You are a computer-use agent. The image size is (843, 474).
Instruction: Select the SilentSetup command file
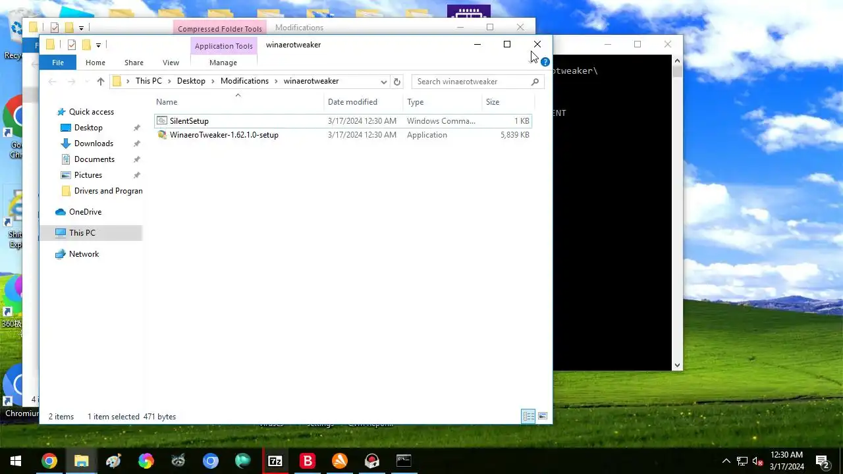(x=342, y=121)
